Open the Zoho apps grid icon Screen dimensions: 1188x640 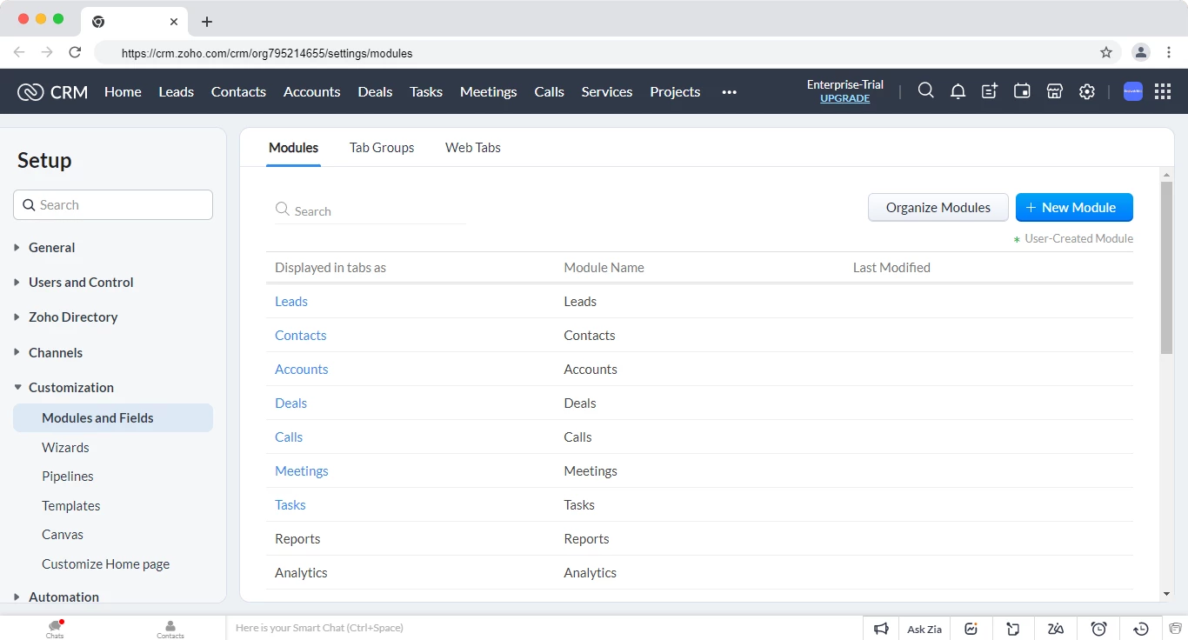(x=1163, y=91)
